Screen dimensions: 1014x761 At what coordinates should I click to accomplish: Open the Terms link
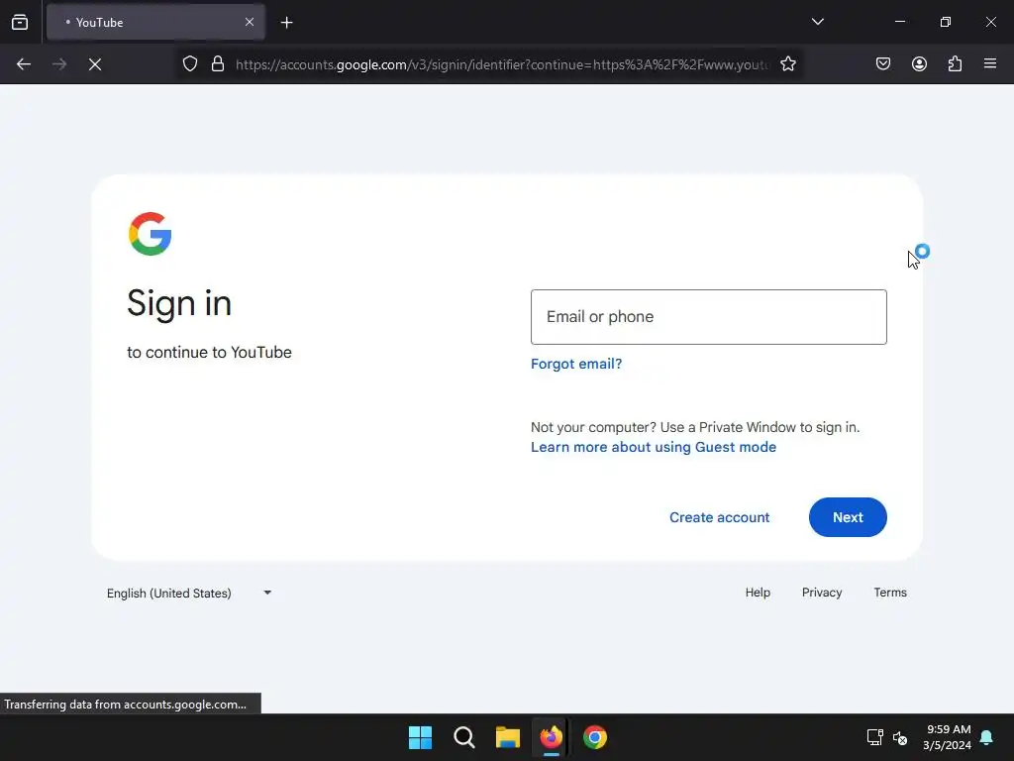coord(890,593)
